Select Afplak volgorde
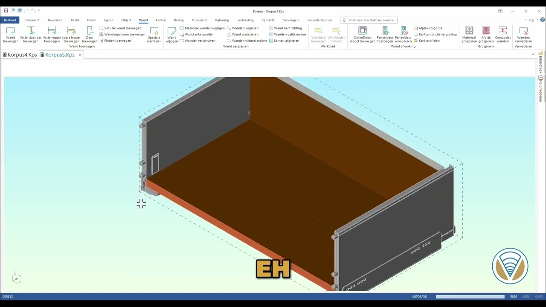 pyautogui.click(x=428, y=28)
